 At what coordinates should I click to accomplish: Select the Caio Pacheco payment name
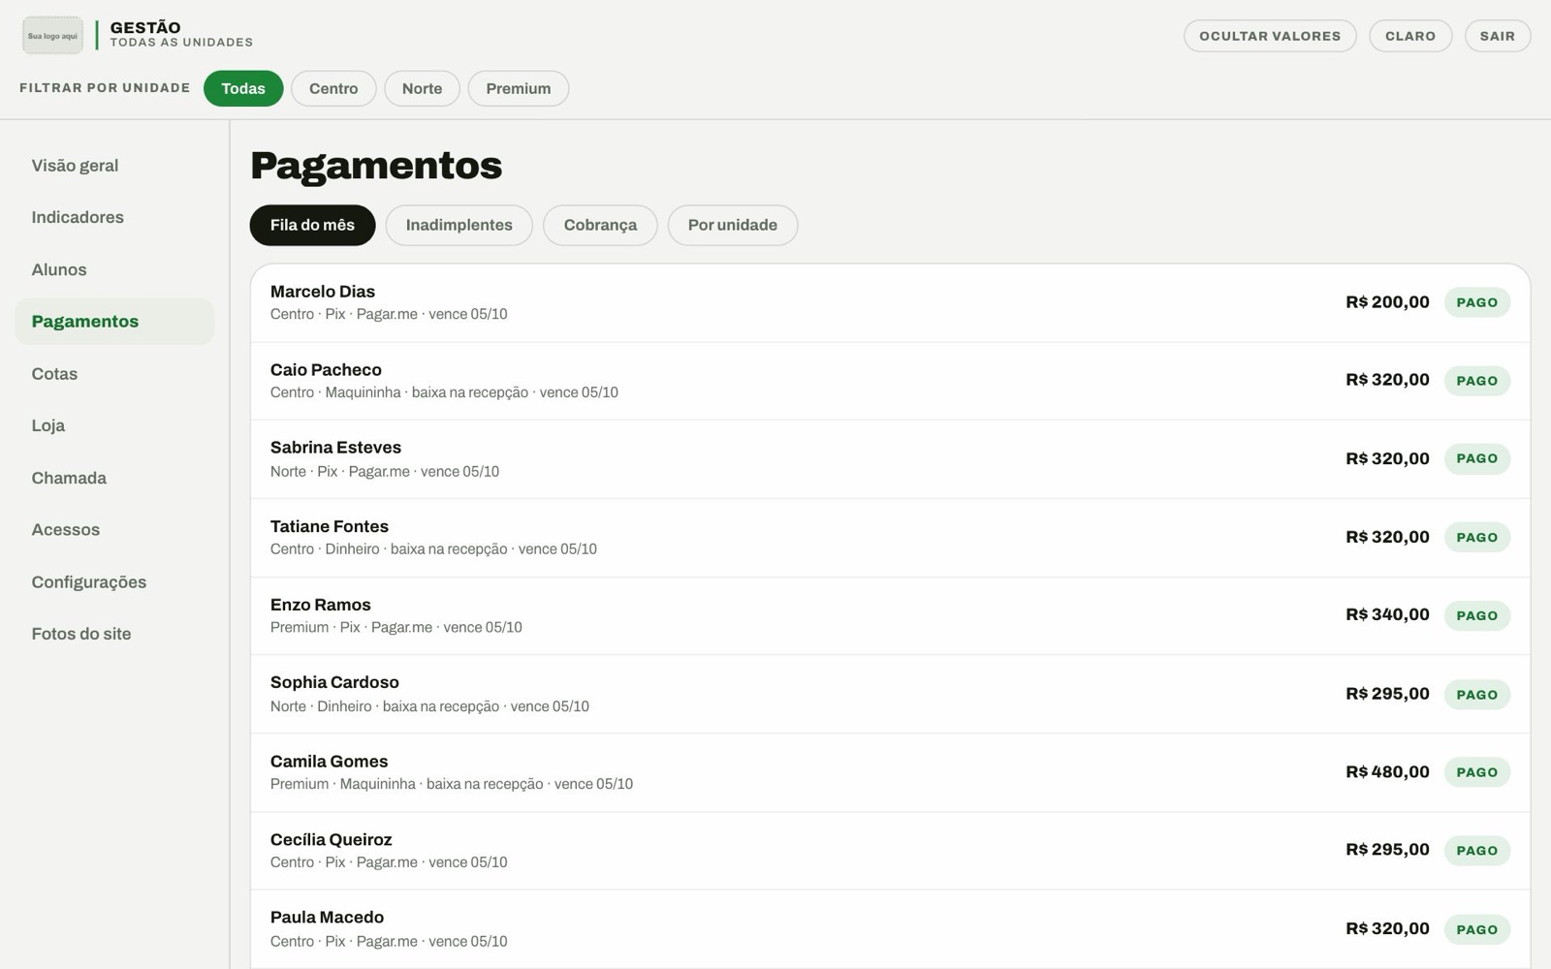pyautogui.click(x=326, y=370)
